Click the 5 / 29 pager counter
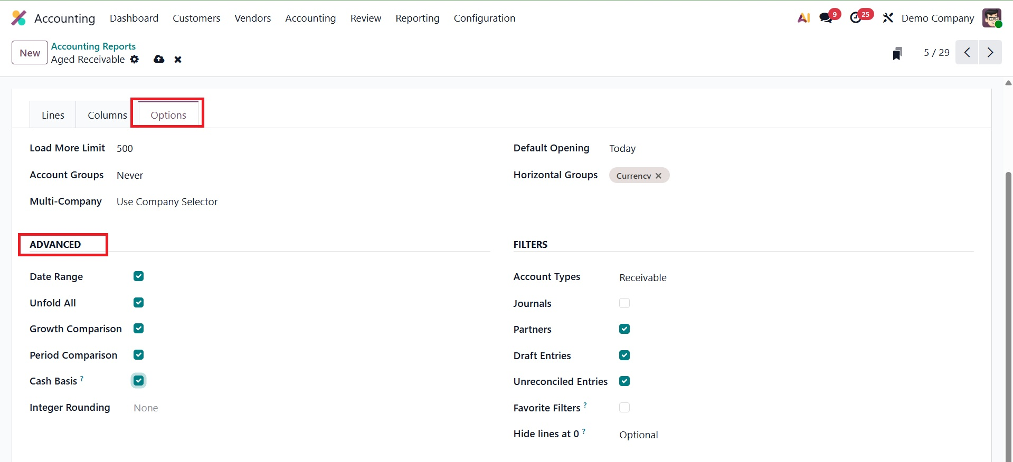The height and width of the screenshot is (462, 1013). click(936, 53)
